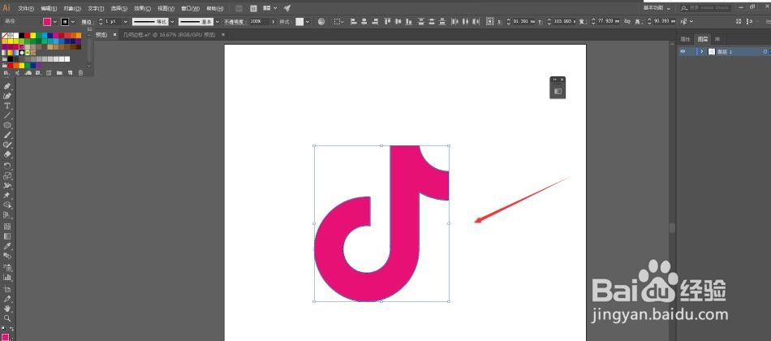The image size is (771, 341).
Task: Select the Eyedropper tool
Action: [6, 246]
